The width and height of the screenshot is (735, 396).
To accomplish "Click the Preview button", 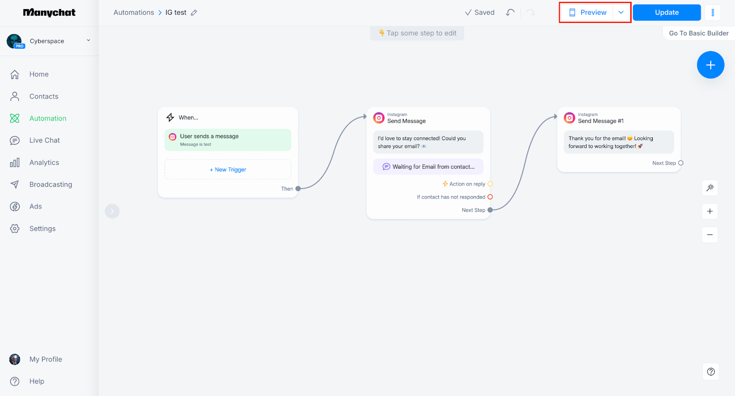I will pos(588,12).
